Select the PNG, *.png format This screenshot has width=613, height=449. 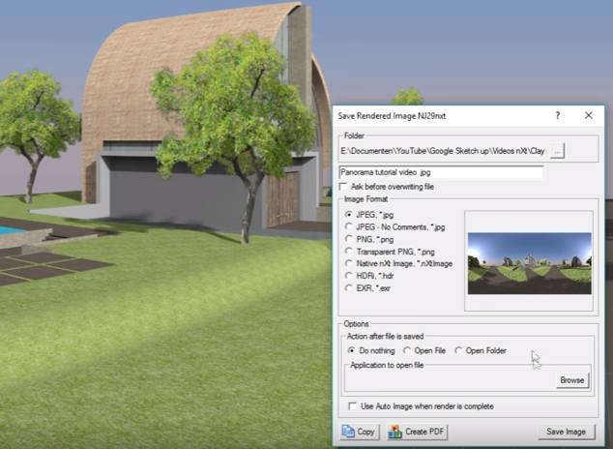(x=348, y=238)
